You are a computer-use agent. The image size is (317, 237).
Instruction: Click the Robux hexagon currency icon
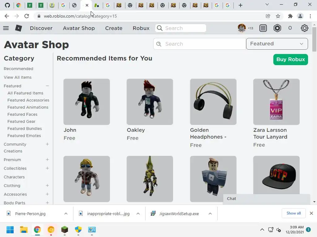(277, 28)
